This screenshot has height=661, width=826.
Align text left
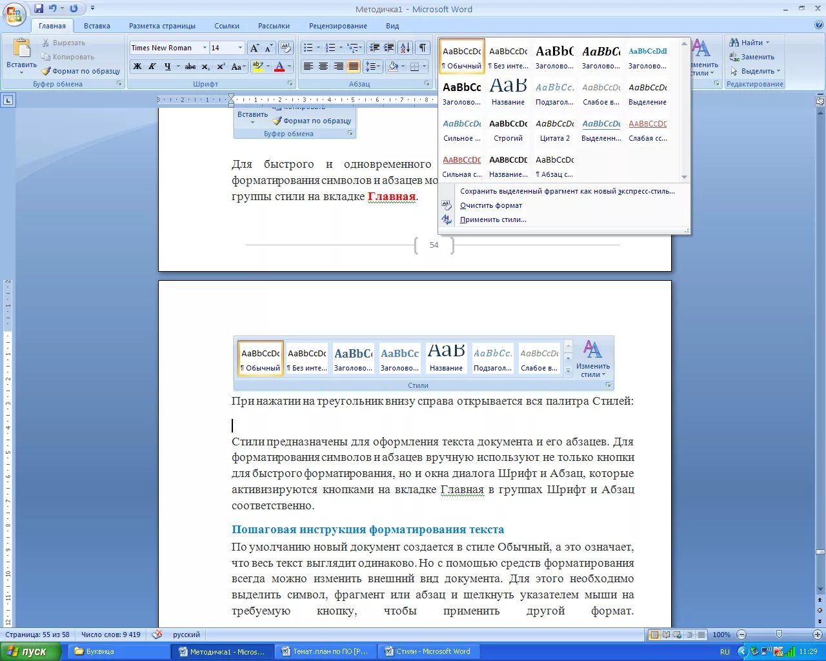pyautogui.click(x=308, y=66)
